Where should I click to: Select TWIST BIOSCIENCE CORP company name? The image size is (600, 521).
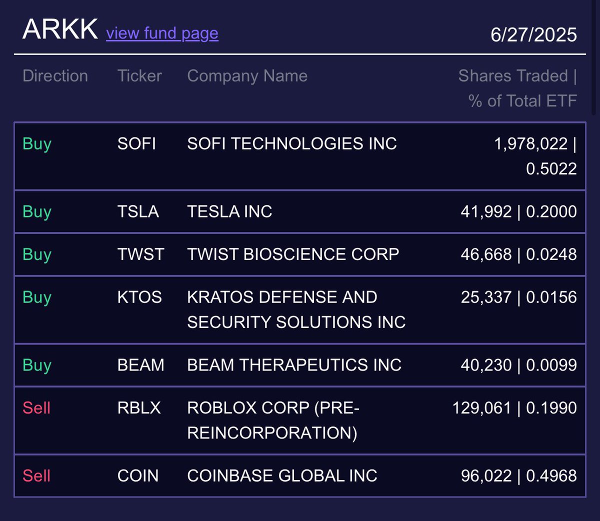293,254
